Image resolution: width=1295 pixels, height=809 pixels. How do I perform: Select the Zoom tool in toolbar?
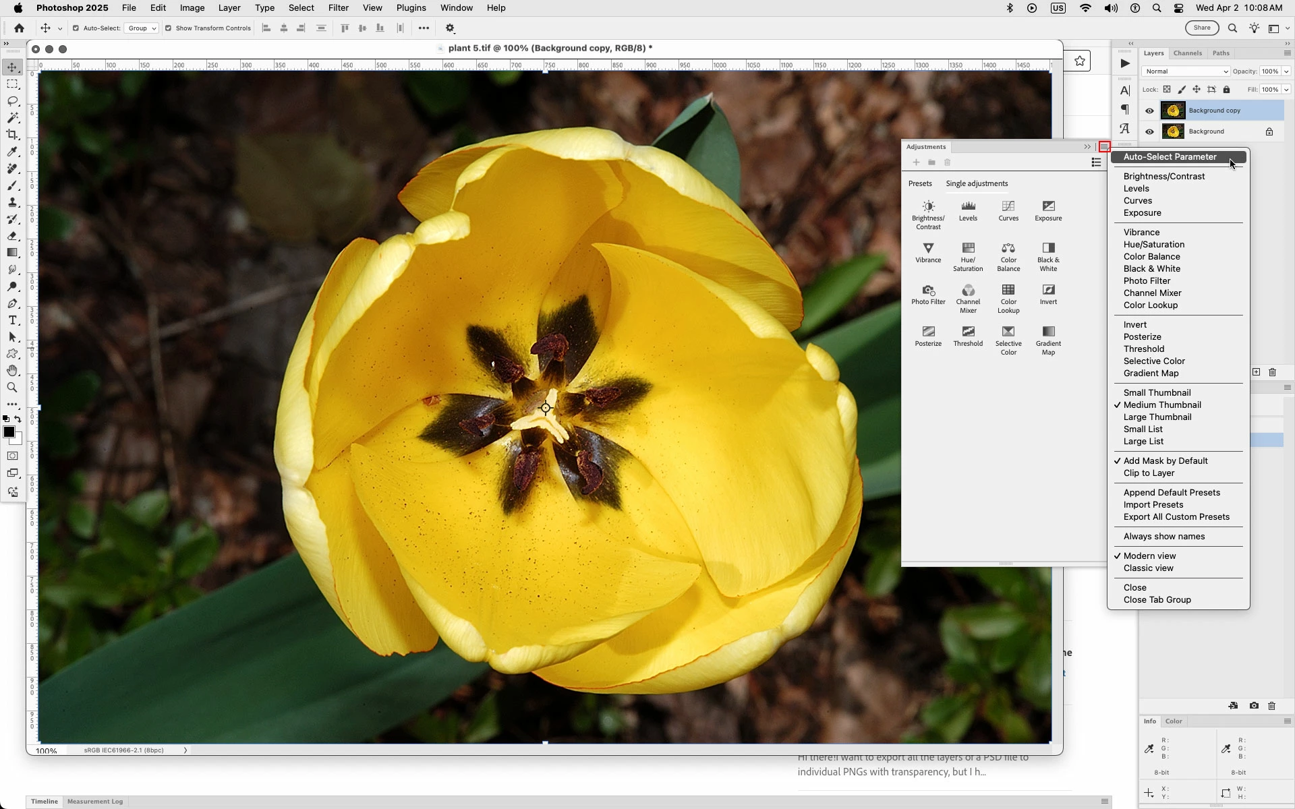coord(12,388)
